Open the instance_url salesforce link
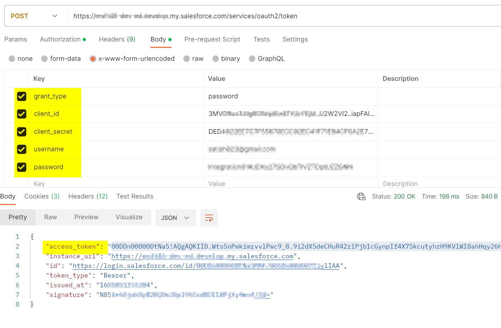This screenshot has height=328, width=501. [202, 256]
